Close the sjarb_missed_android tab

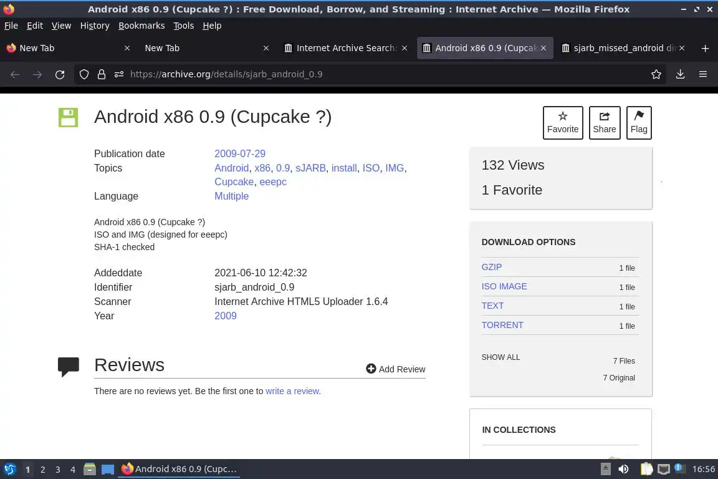click(x=682, y=48)
